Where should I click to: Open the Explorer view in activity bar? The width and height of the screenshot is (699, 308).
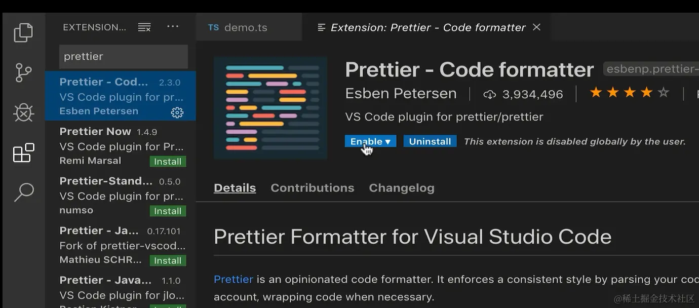tap(23, 32)
